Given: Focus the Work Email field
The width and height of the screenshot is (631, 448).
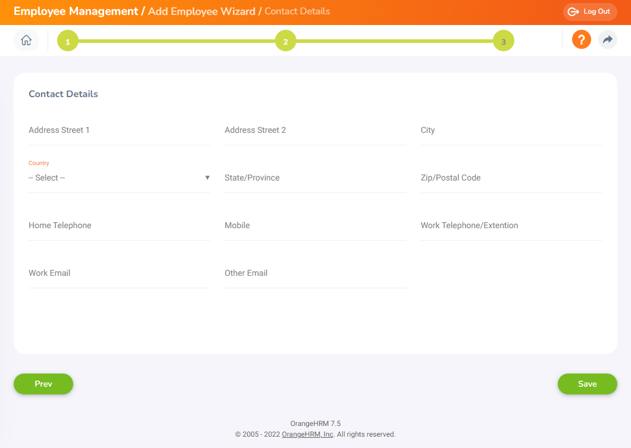Looking at the screenshot, I should (x=119, y=274).
